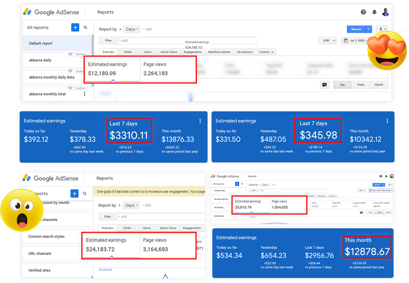Click the Google AdSense logo above the $24,183.72 report
The height and width of the screenshot is (283, 409).
[x=50, y=178]
